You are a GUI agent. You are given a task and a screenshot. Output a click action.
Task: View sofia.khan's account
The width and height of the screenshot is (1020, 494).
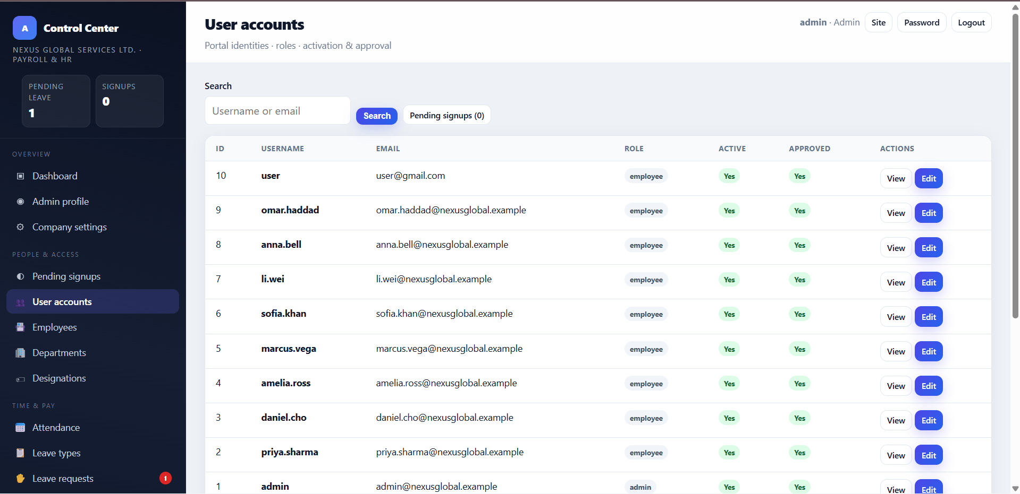[896, 317]
